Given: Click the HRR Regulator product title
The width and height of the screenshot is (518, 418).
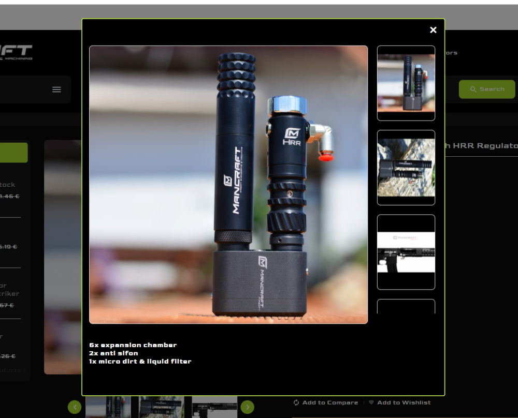Looking at the screenshot, I should [481, 146].
